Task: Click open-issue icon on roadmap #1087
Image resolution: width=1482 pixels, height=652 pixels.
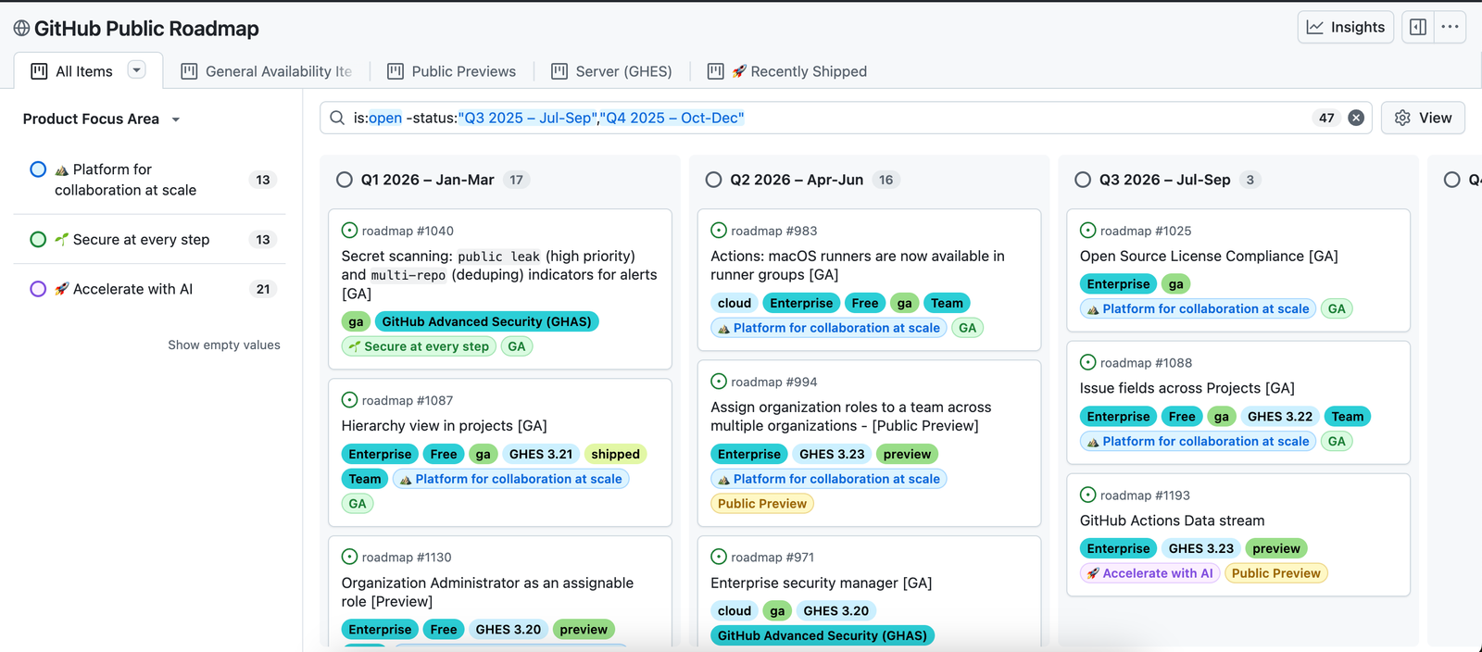Action: point(349,400)
